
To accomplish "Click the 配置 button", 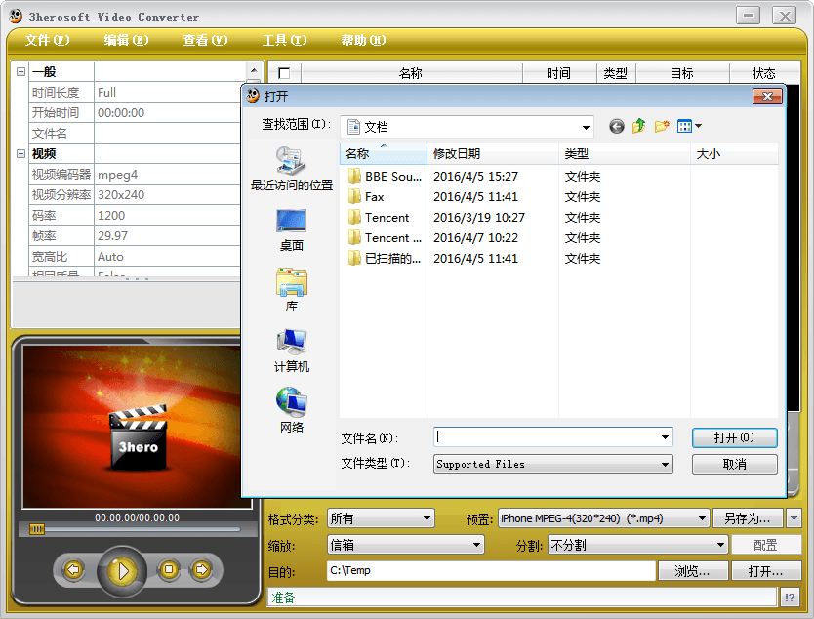I will (766, 545).
